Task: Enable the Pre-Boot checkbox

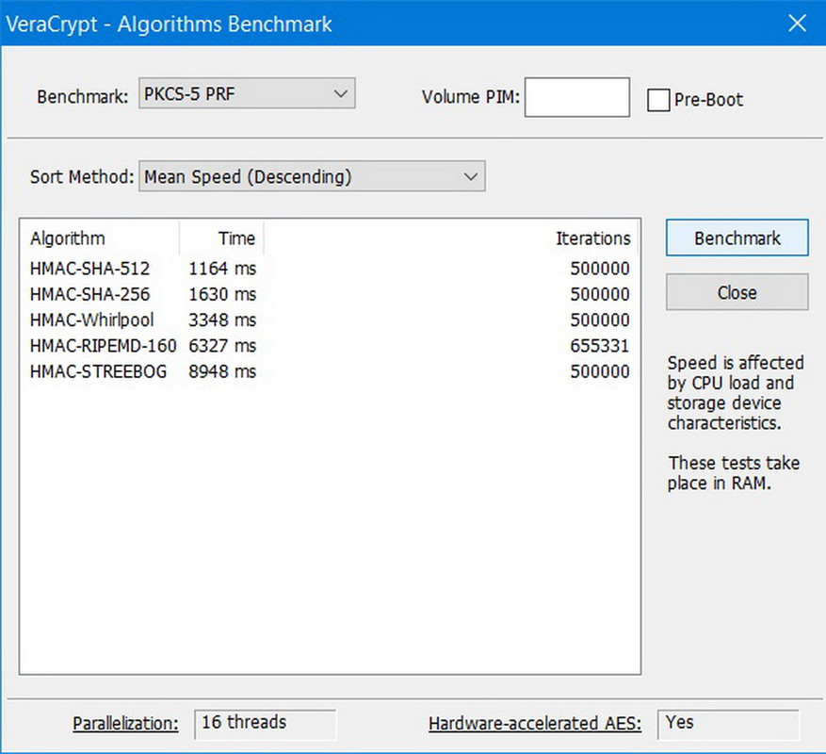Action: coord(658,100)
